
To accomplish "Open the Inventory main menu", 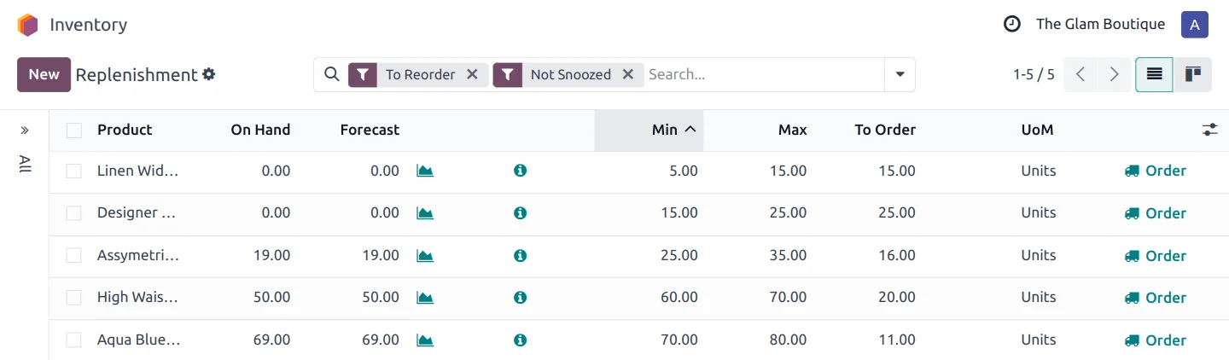I will point(88,25).
